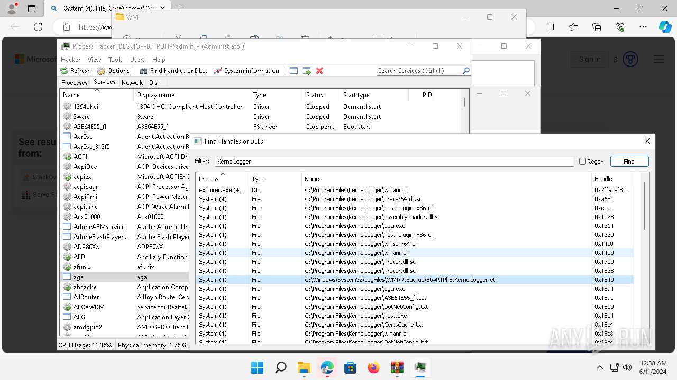Sort services by Status column header
677x380 pixels.
(x=321, y=95)
